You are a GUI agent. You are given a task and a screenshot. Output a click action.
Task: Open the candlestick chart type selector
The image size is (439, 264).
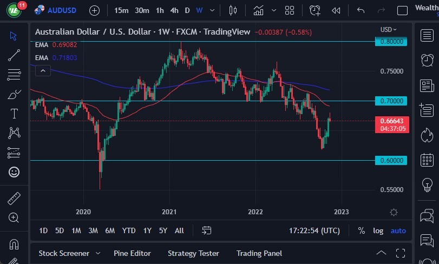coord(233,10)
